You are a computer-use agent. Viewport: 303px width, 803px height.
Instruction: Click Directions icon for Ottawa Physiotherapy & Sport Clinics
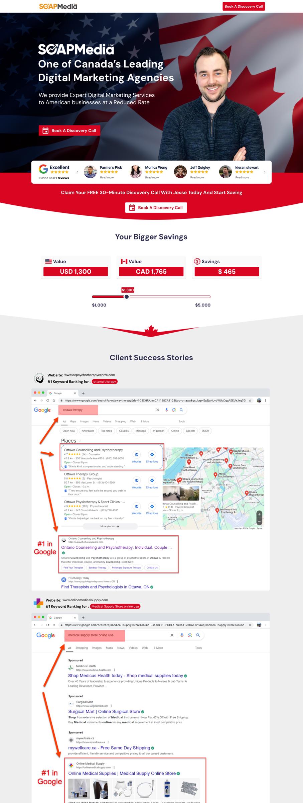[x=152, y=506]
